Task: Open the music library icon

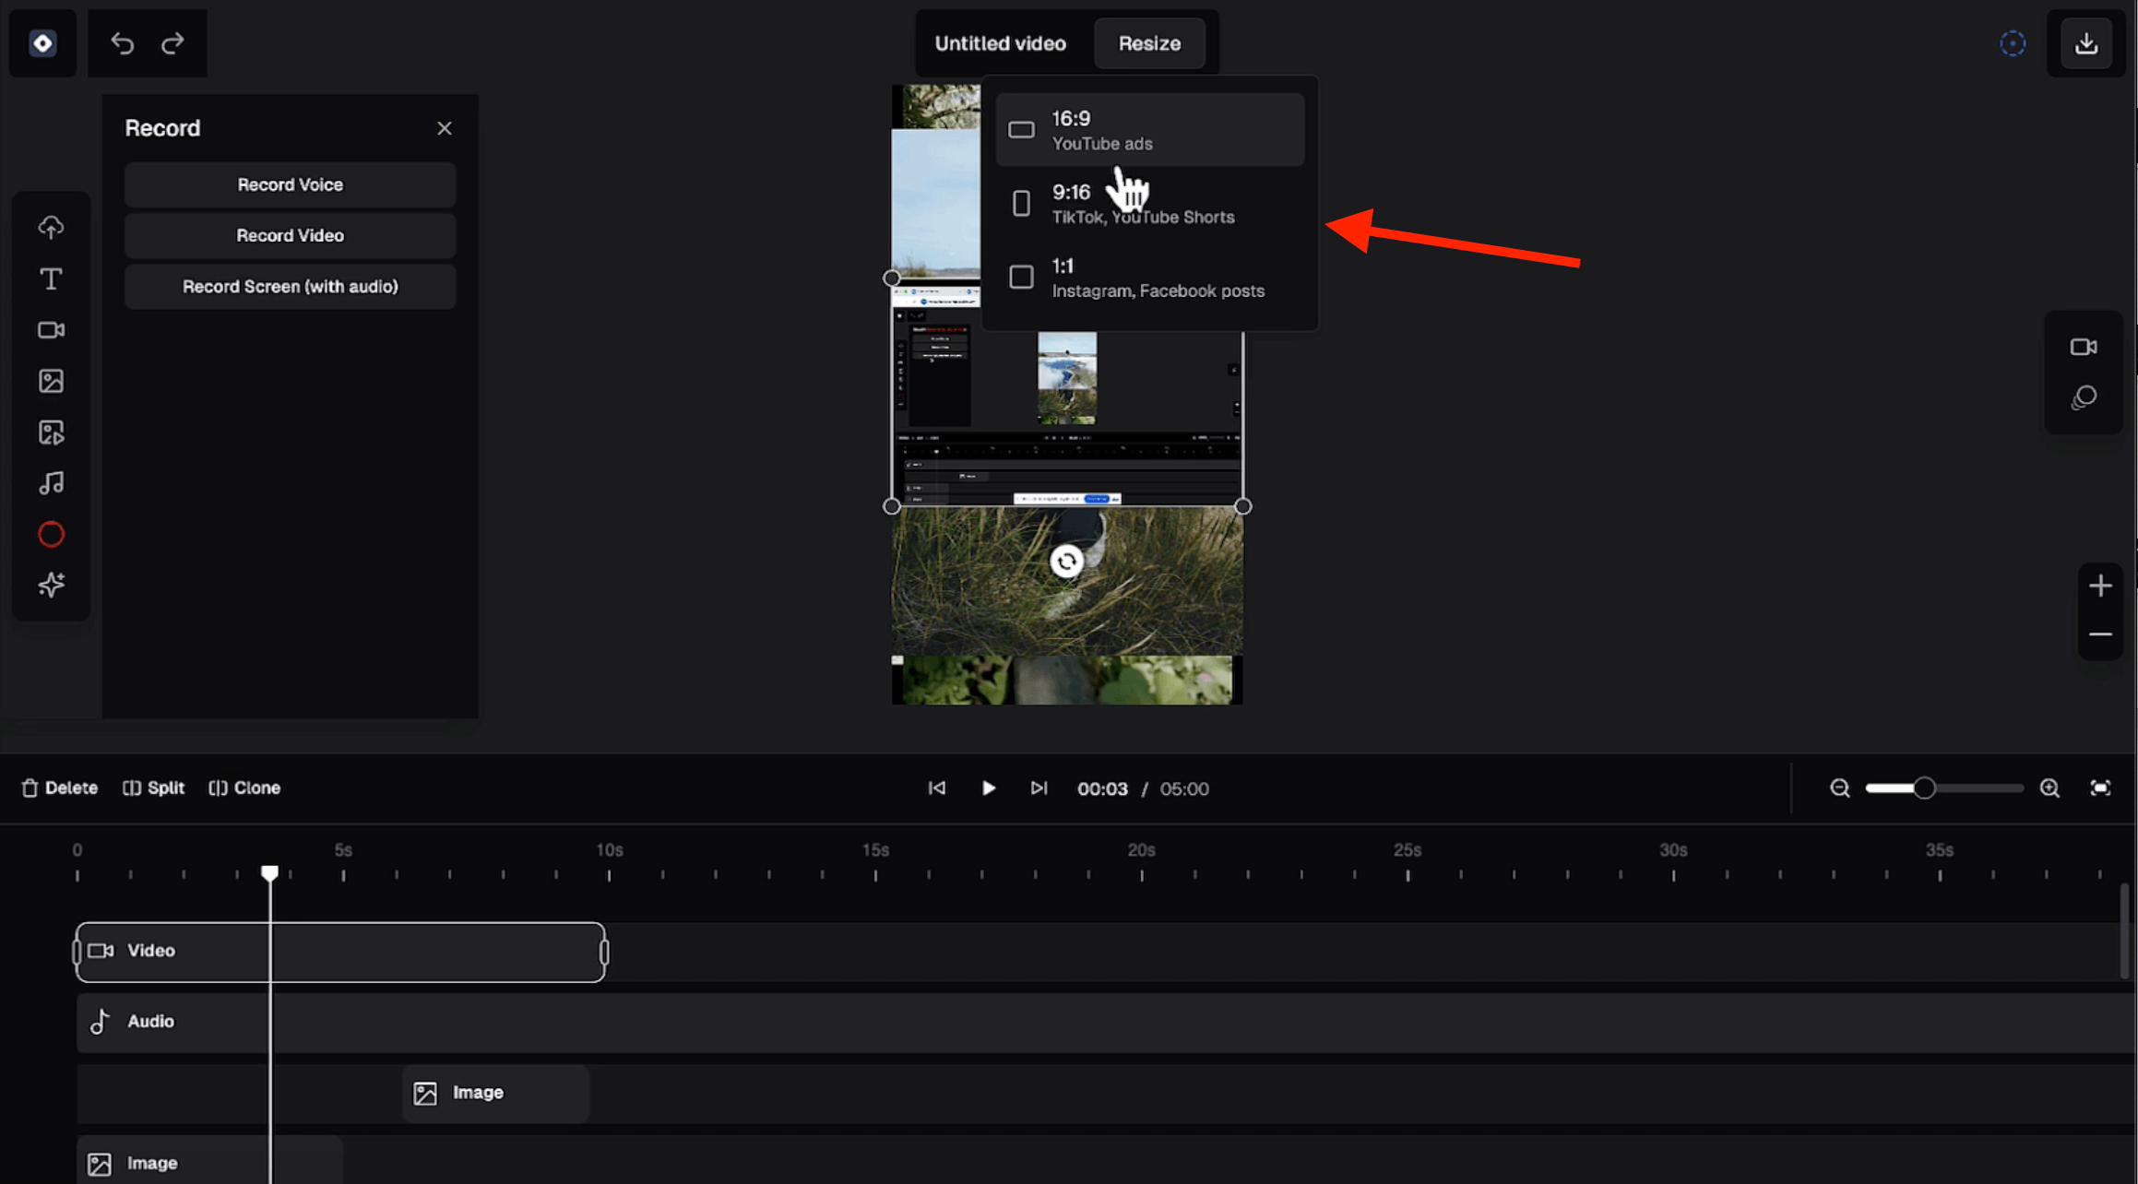Action: click(51, 483)
